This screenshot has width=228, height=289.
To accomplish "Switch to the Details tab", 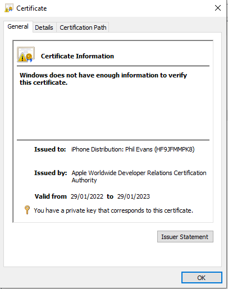I will 44,27.
